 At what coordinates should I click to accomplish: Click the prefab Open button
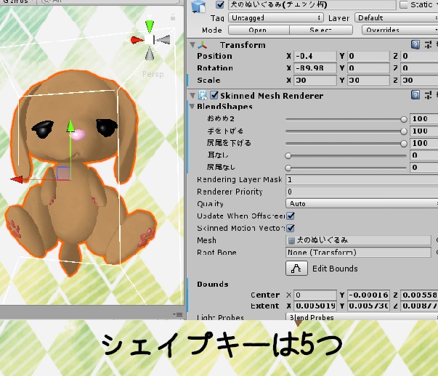pos(259,30)
